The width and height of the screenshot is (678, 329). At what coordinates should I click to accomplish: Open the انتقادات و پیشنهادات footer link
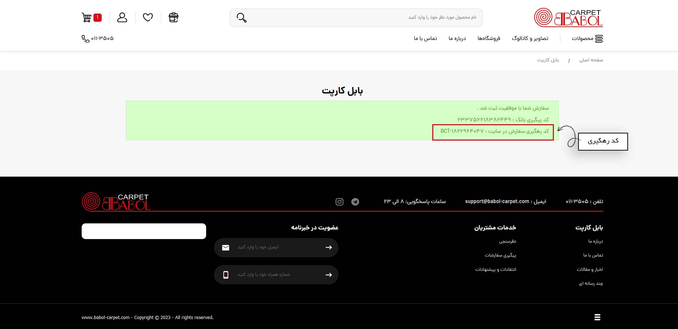[496, 269]
